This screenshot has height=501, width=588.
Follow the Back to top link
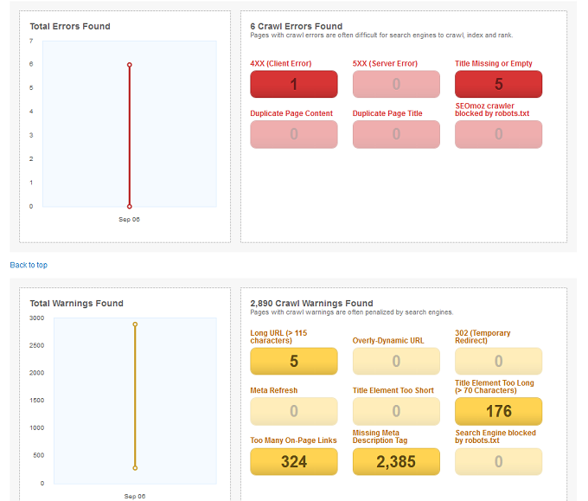[x=29, y=265]
